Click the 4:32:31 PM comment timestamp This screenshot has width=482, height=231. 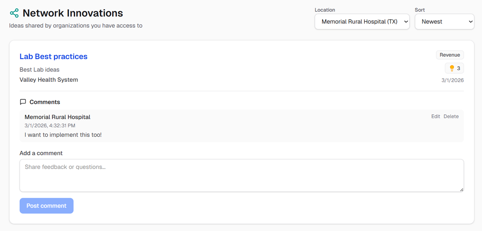pyautogui.click(x=50, y=125)
